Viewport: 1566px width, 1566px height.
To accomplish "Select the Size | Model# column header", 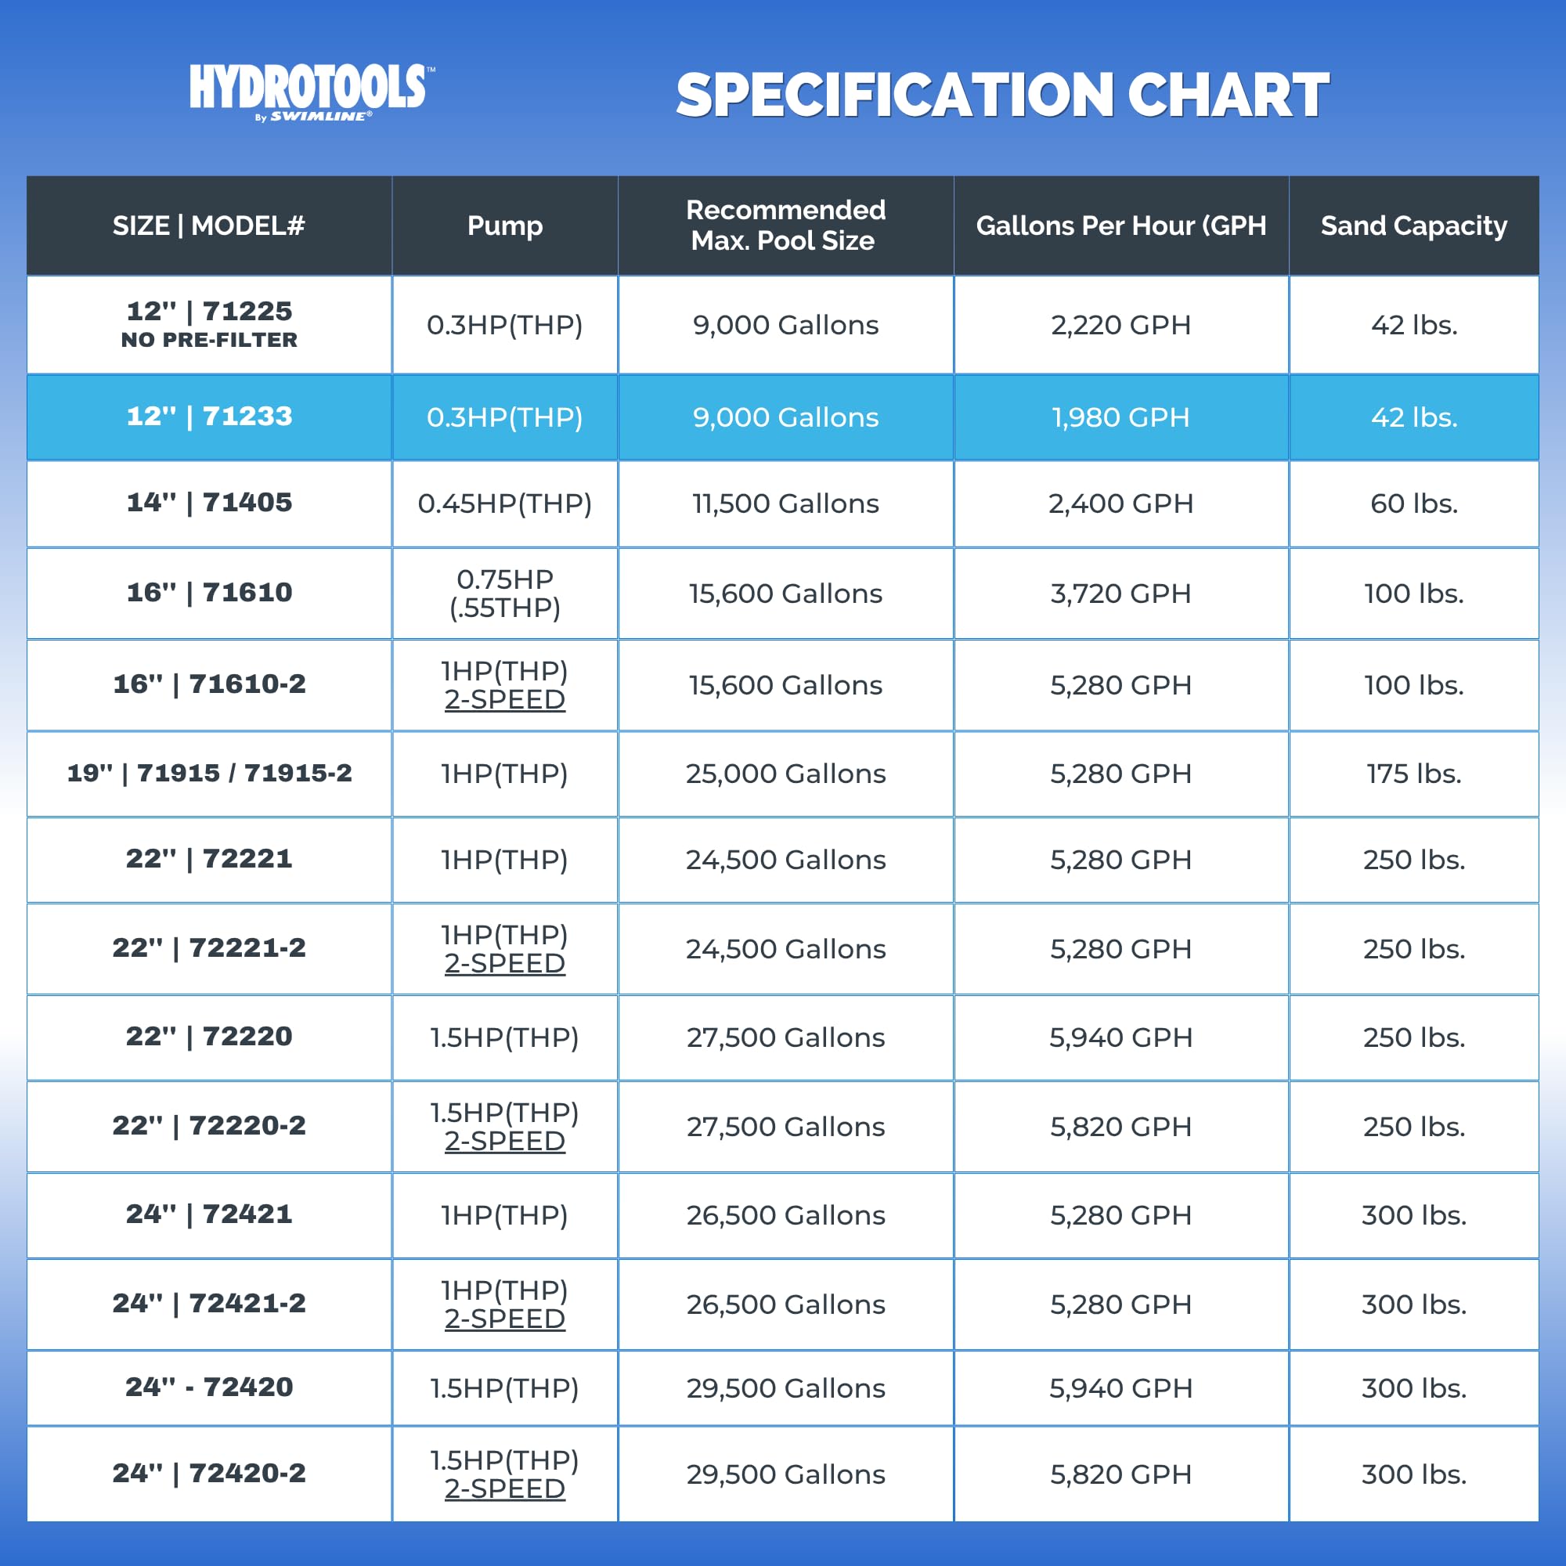I will [208, 226].
